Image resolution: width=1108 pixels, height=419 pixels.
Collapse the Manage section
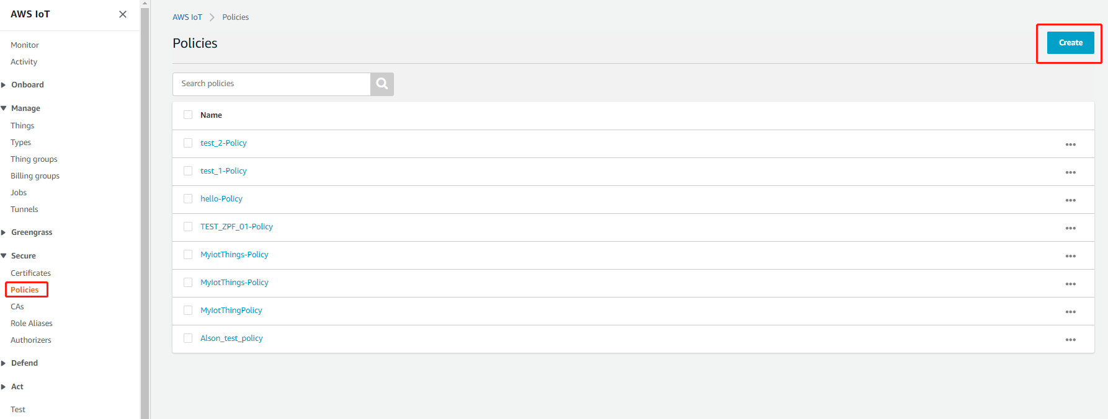point(25,108)
